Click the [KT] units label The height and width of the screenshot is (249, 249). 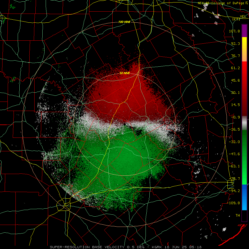click(236, 19)
